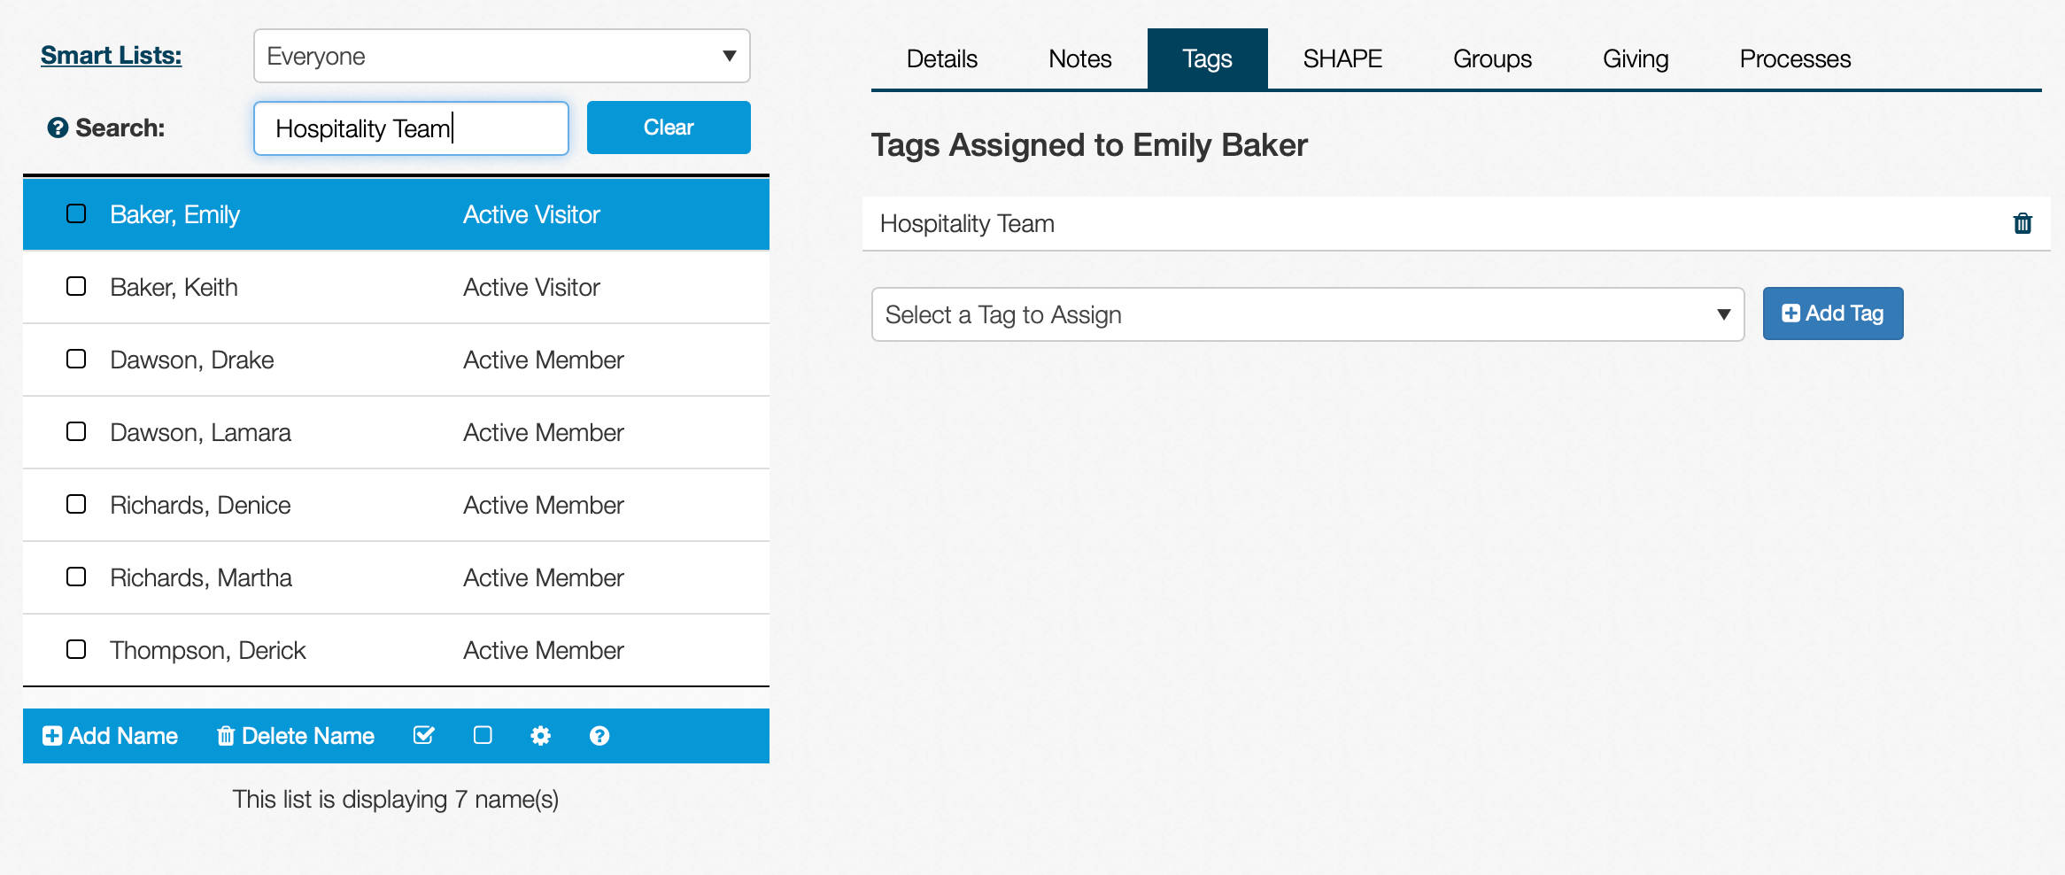Click the select-all checkmark icon in toolbar
This screenshot has width=2065, height=875.
coord(424,735)
